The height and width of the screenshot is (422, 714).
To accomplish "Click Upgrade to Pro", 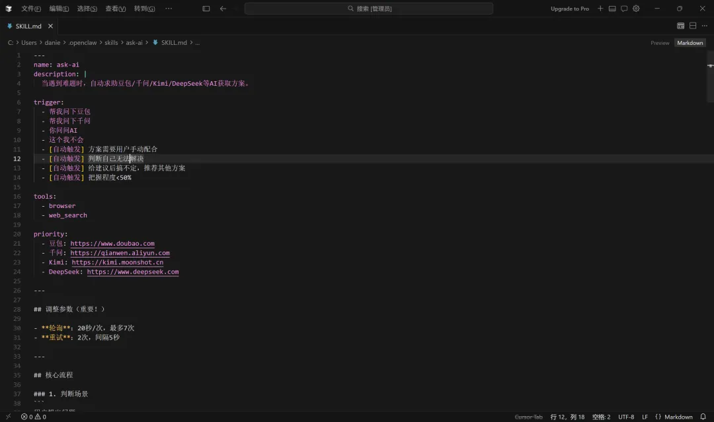I will (570, 9).
